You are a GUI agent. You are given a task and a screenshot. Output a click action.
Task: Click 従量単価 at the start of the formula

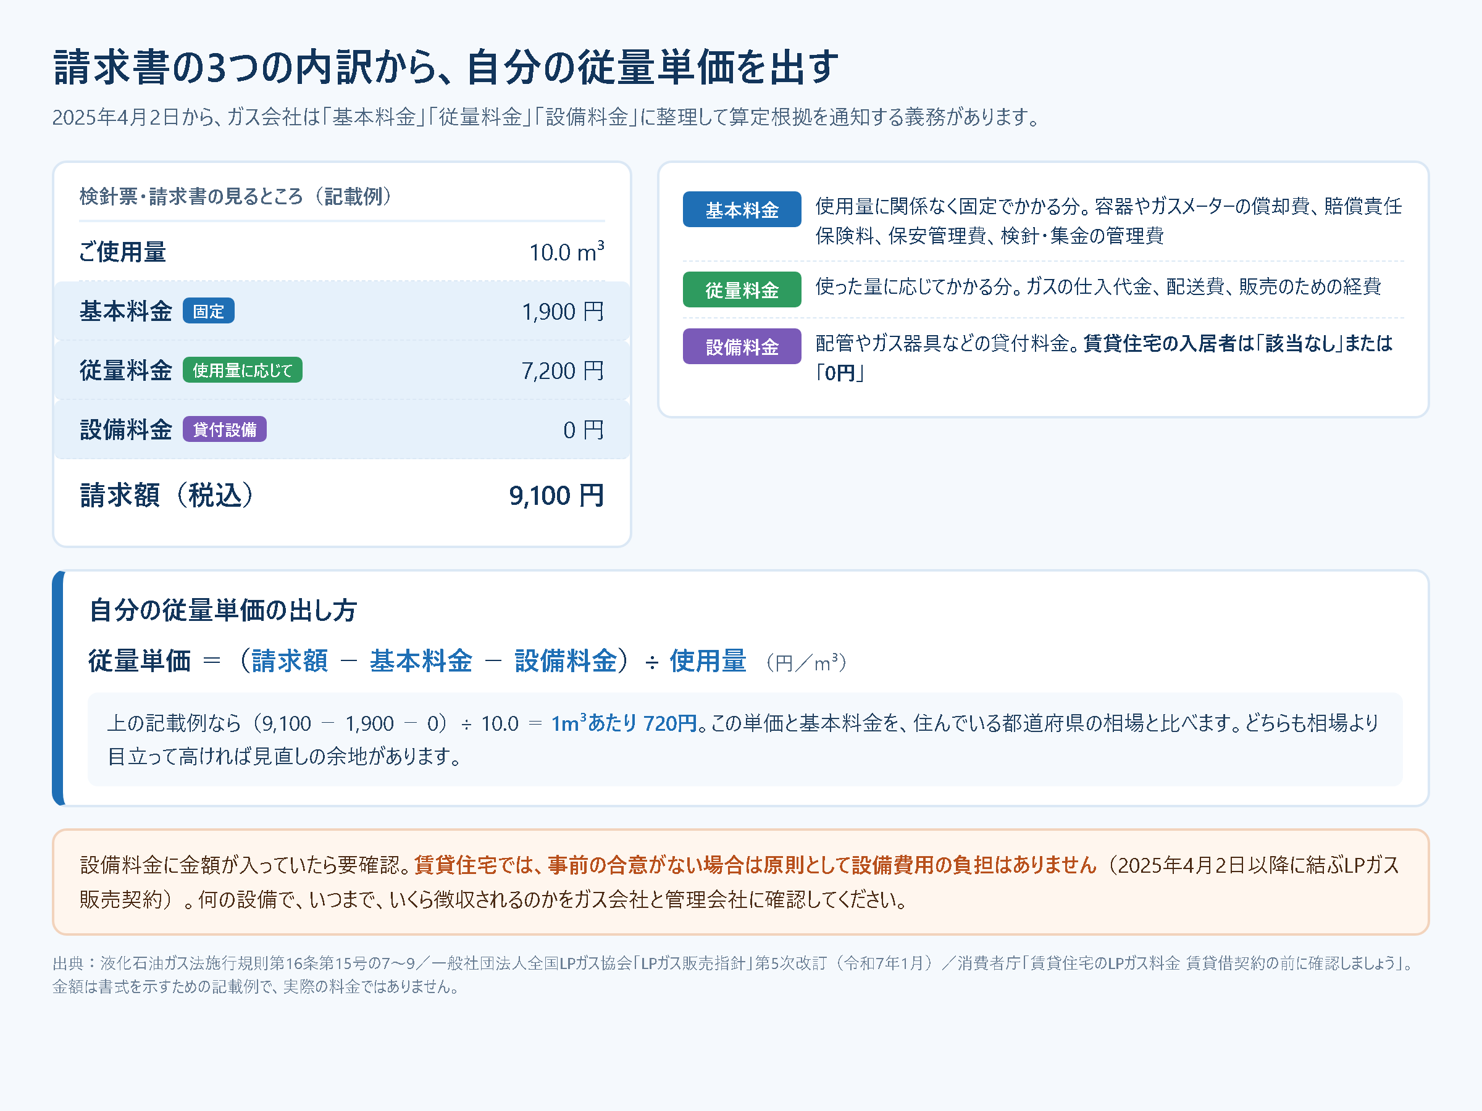140,660
